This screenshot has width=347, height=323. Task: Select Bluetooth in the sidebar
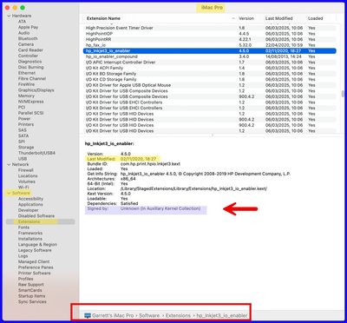point(28,39)
